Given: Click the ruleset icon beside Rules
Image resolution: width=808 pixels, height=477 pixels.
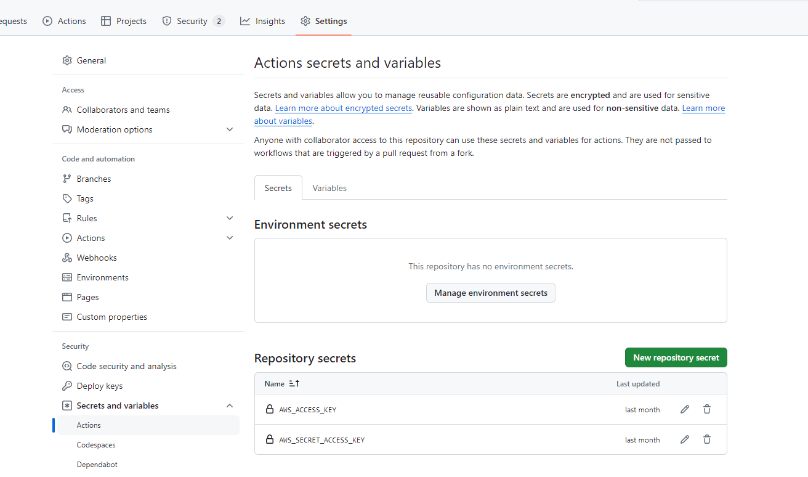Looking at the screenshot, I should click(67, 218).
